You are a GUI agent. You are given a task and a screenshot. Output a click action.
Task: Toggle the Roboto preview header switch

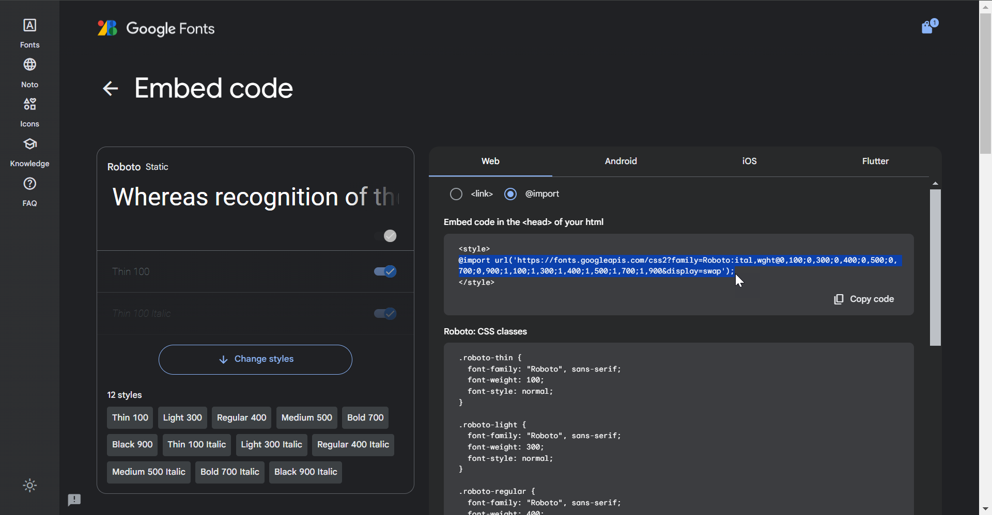pos(385,236)
